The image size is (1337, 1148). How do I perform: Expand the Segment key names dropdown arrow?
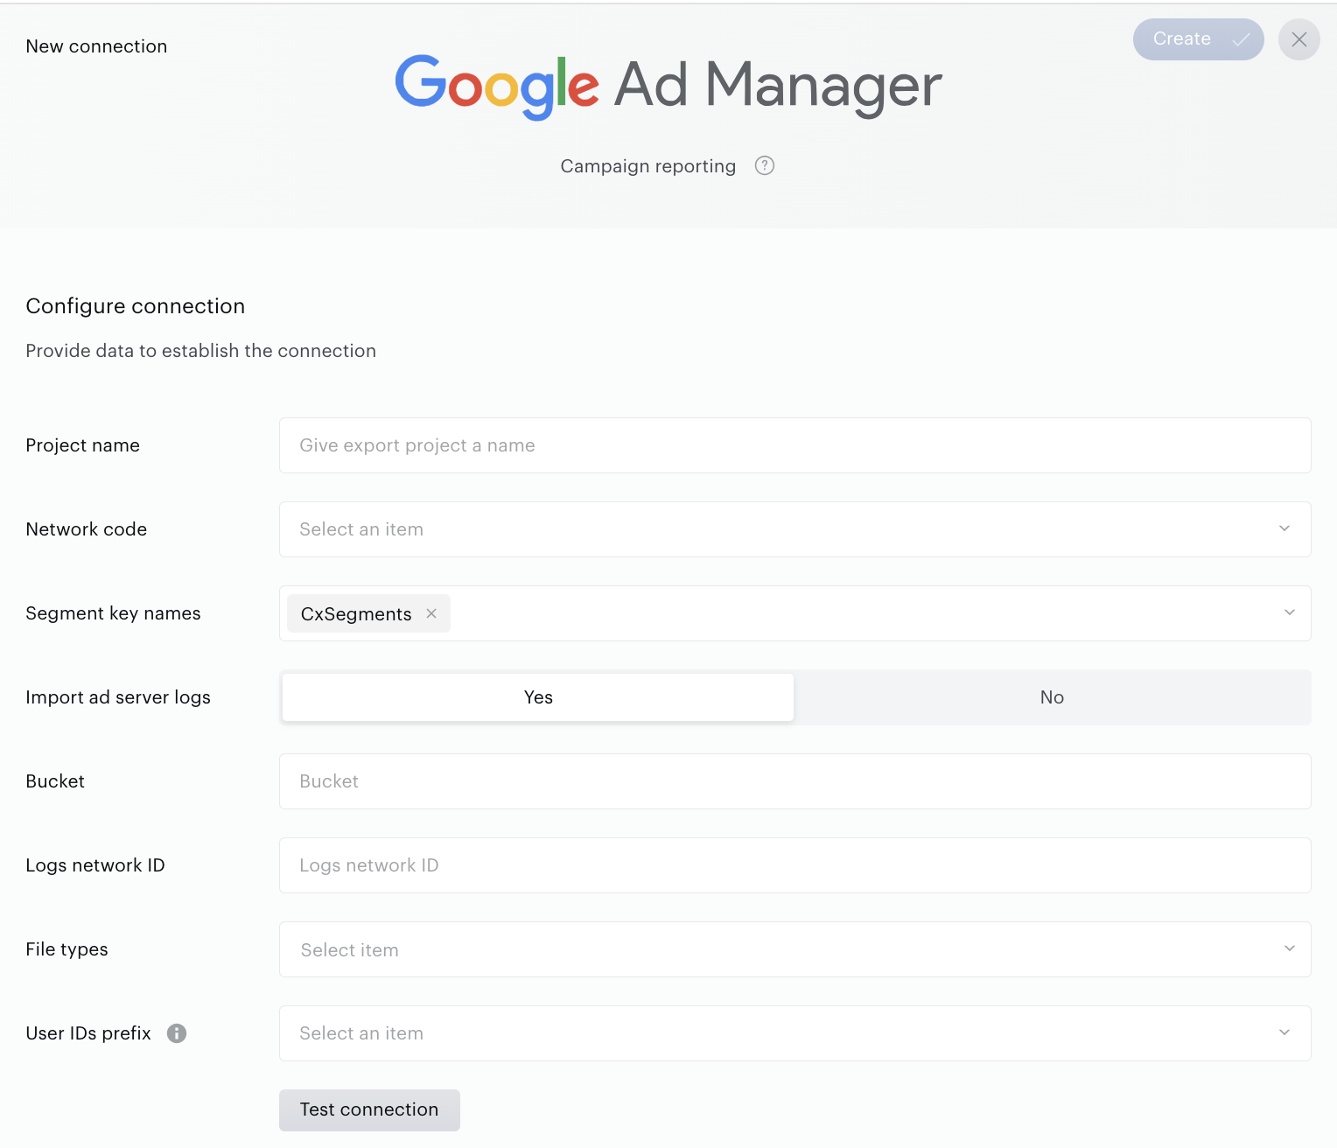(1289, 612)
